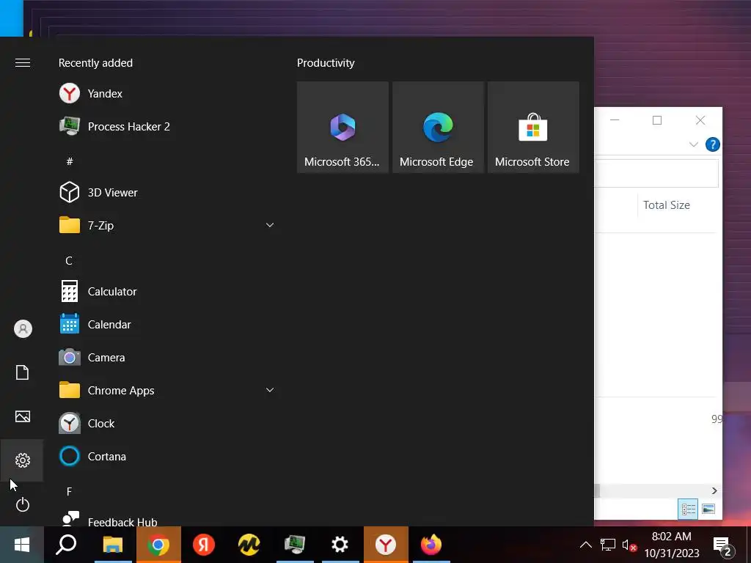Open help icon in background window
Viewport: 751px width, 563px height.
click(x=713, y=144)
